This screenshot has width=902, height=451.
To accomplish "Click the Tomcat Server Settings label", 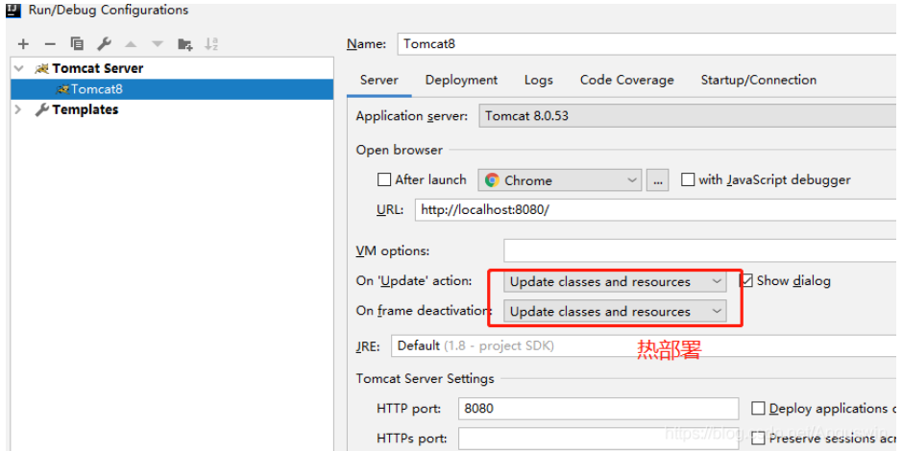I will tap(426, 379).
